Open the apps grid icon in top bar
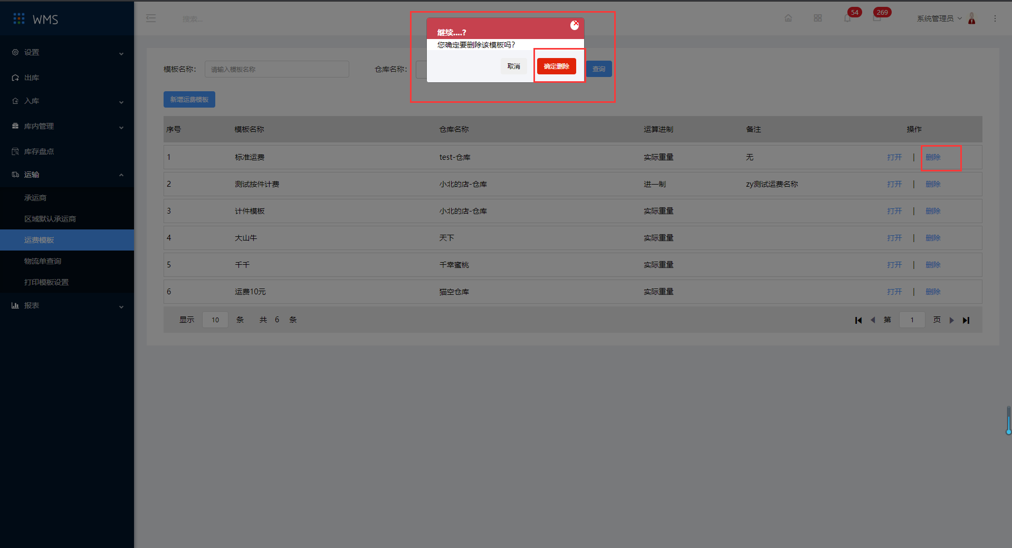This screenshot has width=1012, height=548. pyautogui.click(x=818, y=18)
